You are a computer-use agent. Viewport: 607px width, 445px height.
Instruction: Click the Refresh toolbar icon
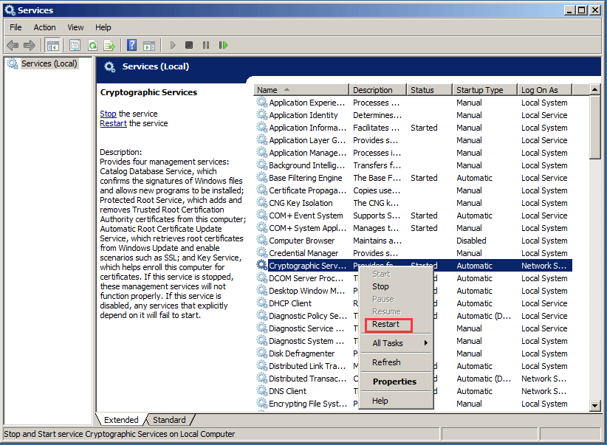(92, 45)
